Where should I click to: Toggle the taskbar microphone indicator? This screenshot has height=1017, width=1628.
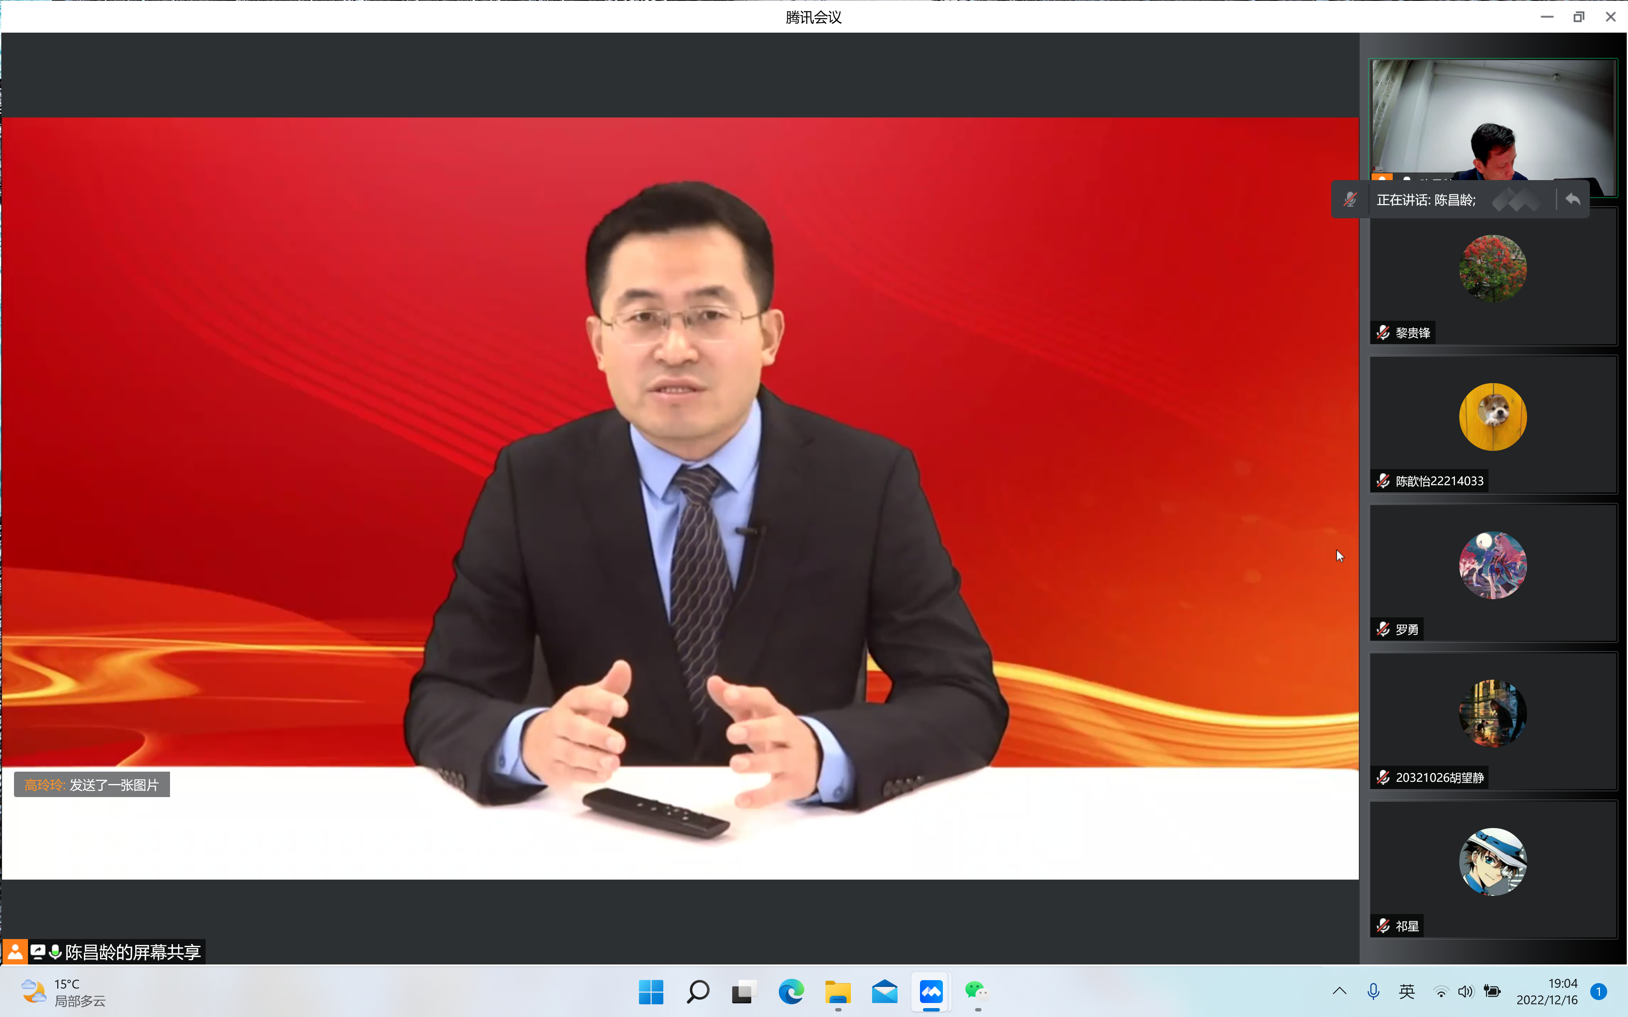click(1373, 992)
